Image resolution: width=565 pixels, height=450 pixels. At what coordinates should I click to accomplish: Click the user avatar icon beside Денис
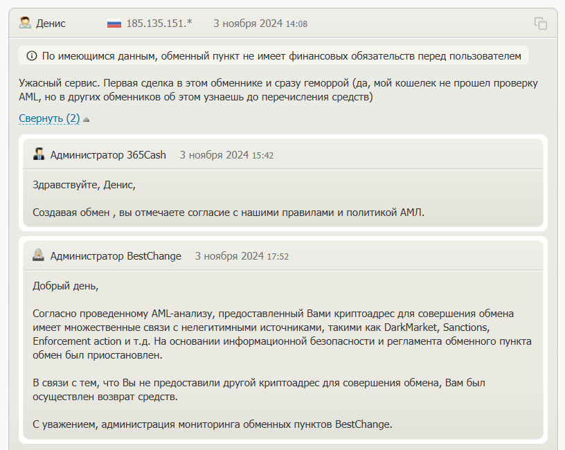25,23
